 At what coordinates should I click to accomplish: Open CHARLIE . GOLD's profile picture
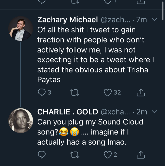pos(21,121)
